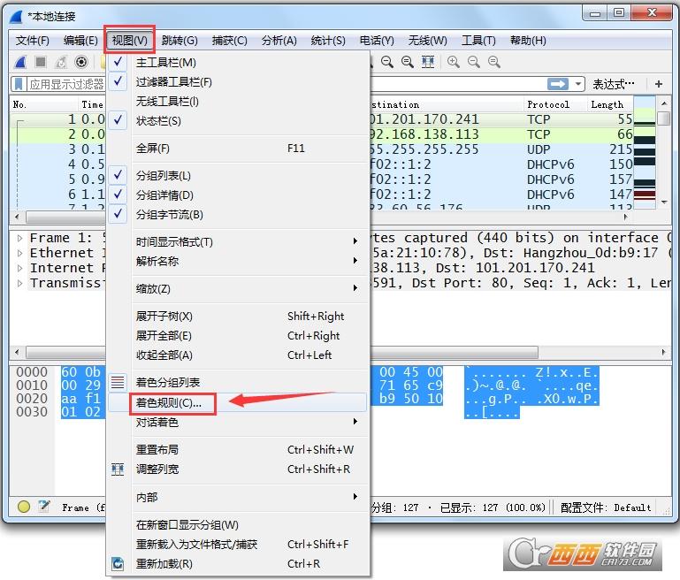This screenshot has height=580, width=680.
Task: Open 对话着色 submenu
Action: click(238, 423)
